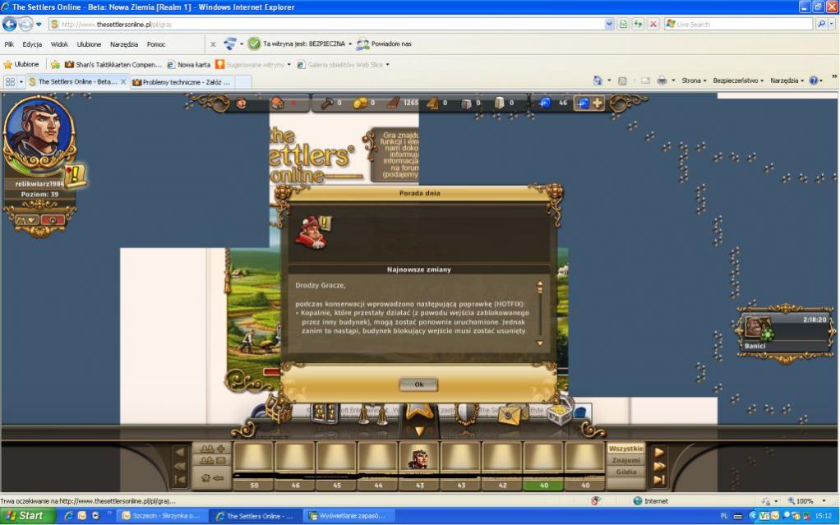
Task: Select the Wszystkie friends filter
Action: 625,449
